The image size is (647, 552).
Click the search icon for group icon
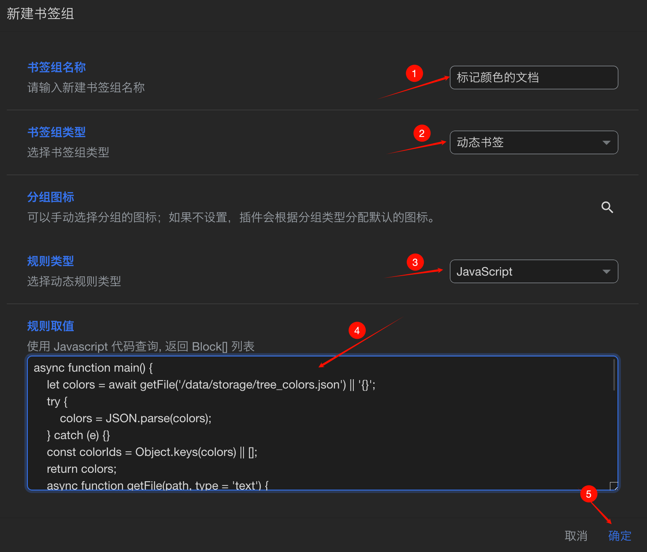click(x=607, y=207)
